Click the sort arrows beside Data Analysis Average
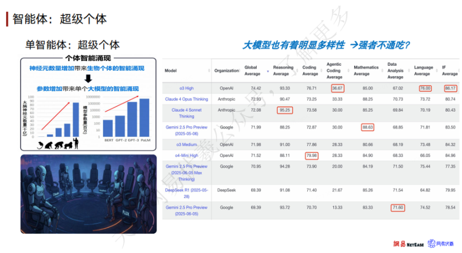The image size is (462, 253). 409,71
